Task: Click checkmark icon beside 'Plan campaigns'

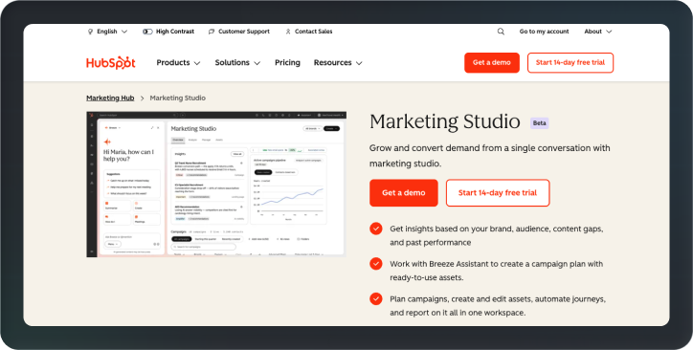Action: (375, 298)
